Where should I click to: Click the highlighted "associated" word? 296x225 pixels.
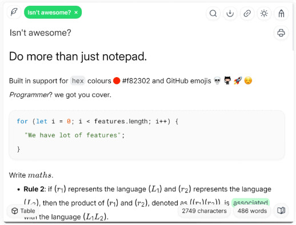click(250, 203)
